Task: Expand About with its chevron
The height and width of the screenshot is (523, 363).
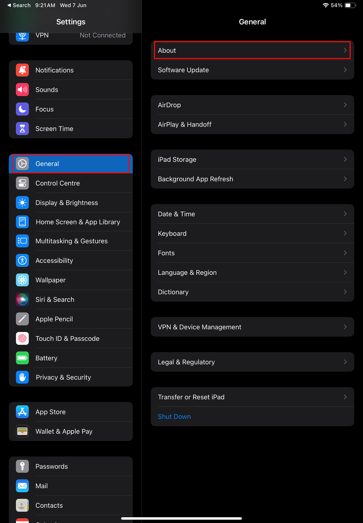Action: pos(345,50)
